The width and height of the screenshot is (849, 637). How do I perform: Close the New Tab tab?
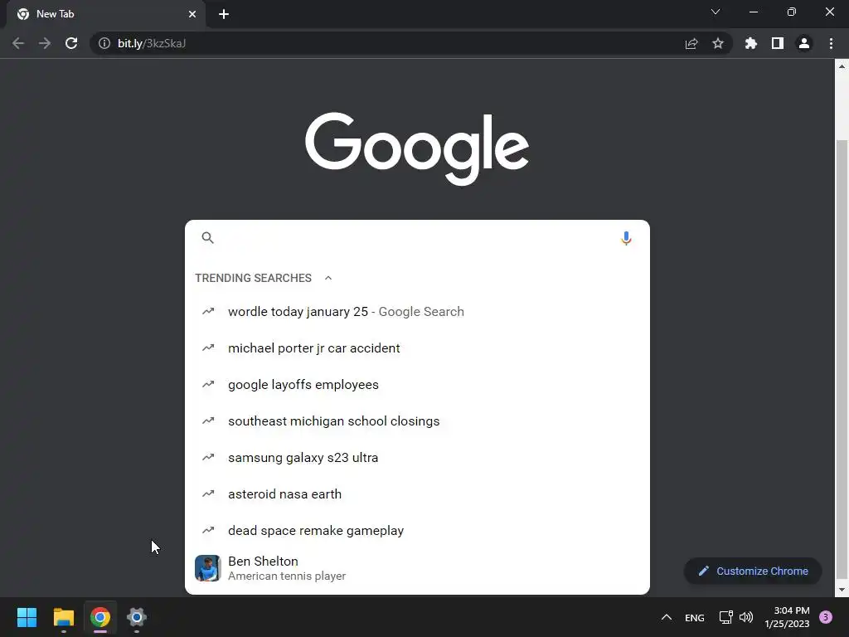click(x=192, y=14)
